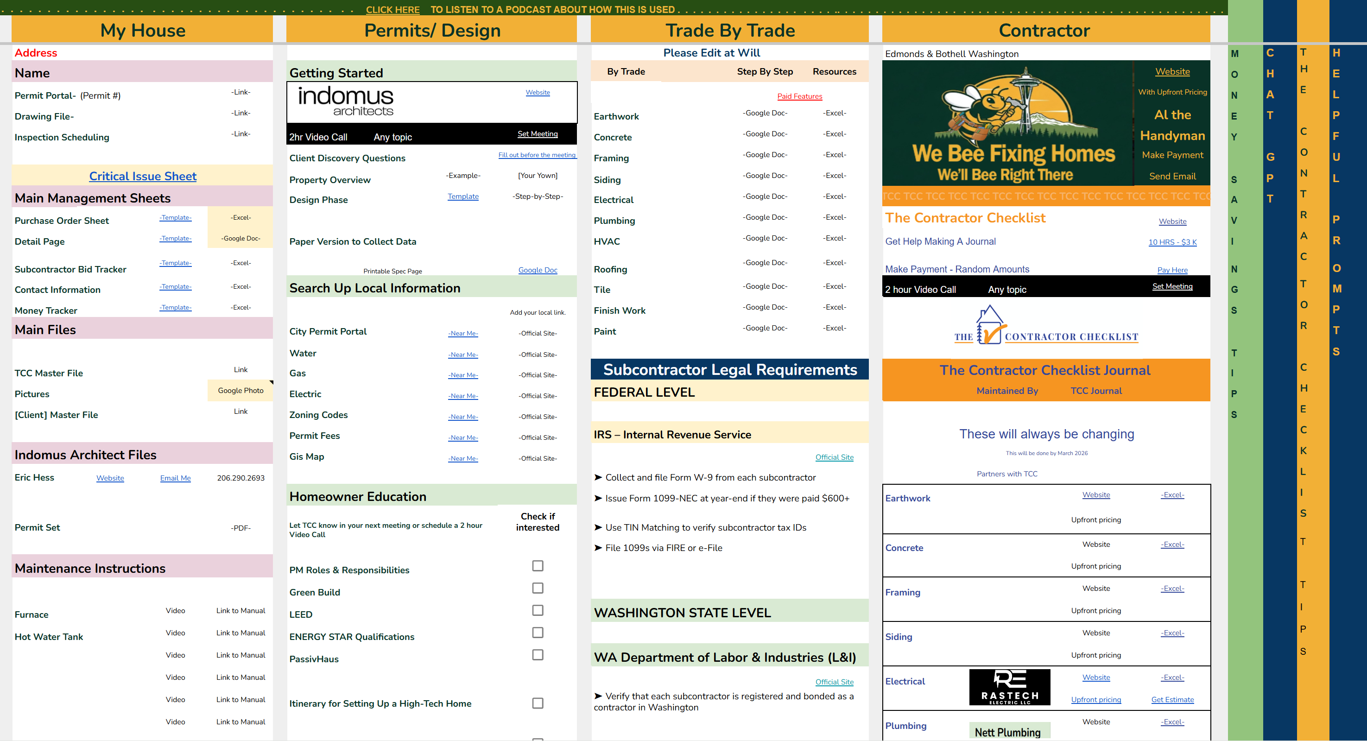Image resolution: width=1367 pixels, height=741 pixels.
Task: Select the TCC Journal cell
Action: point(1096,391)
